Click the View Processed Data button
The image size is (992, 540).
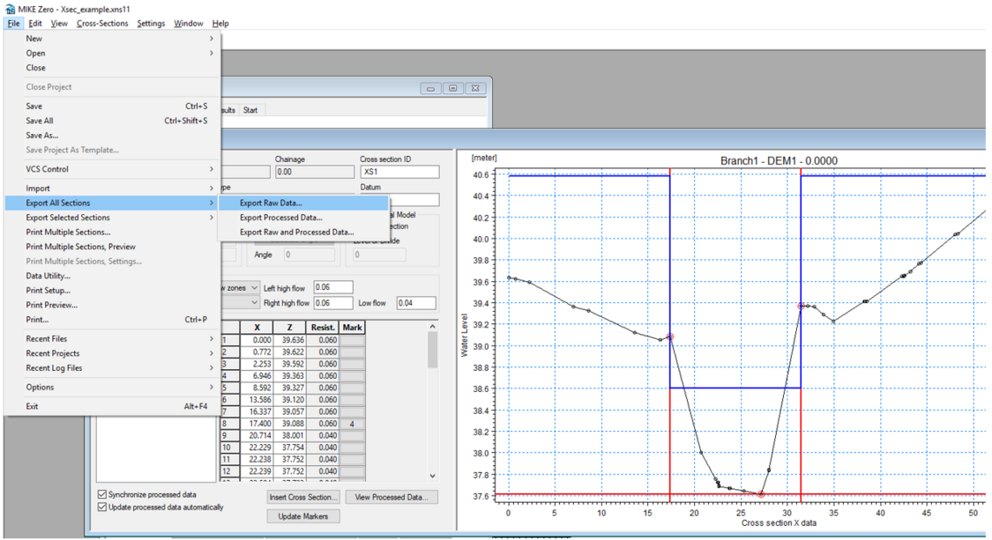[x=391, y=497]
